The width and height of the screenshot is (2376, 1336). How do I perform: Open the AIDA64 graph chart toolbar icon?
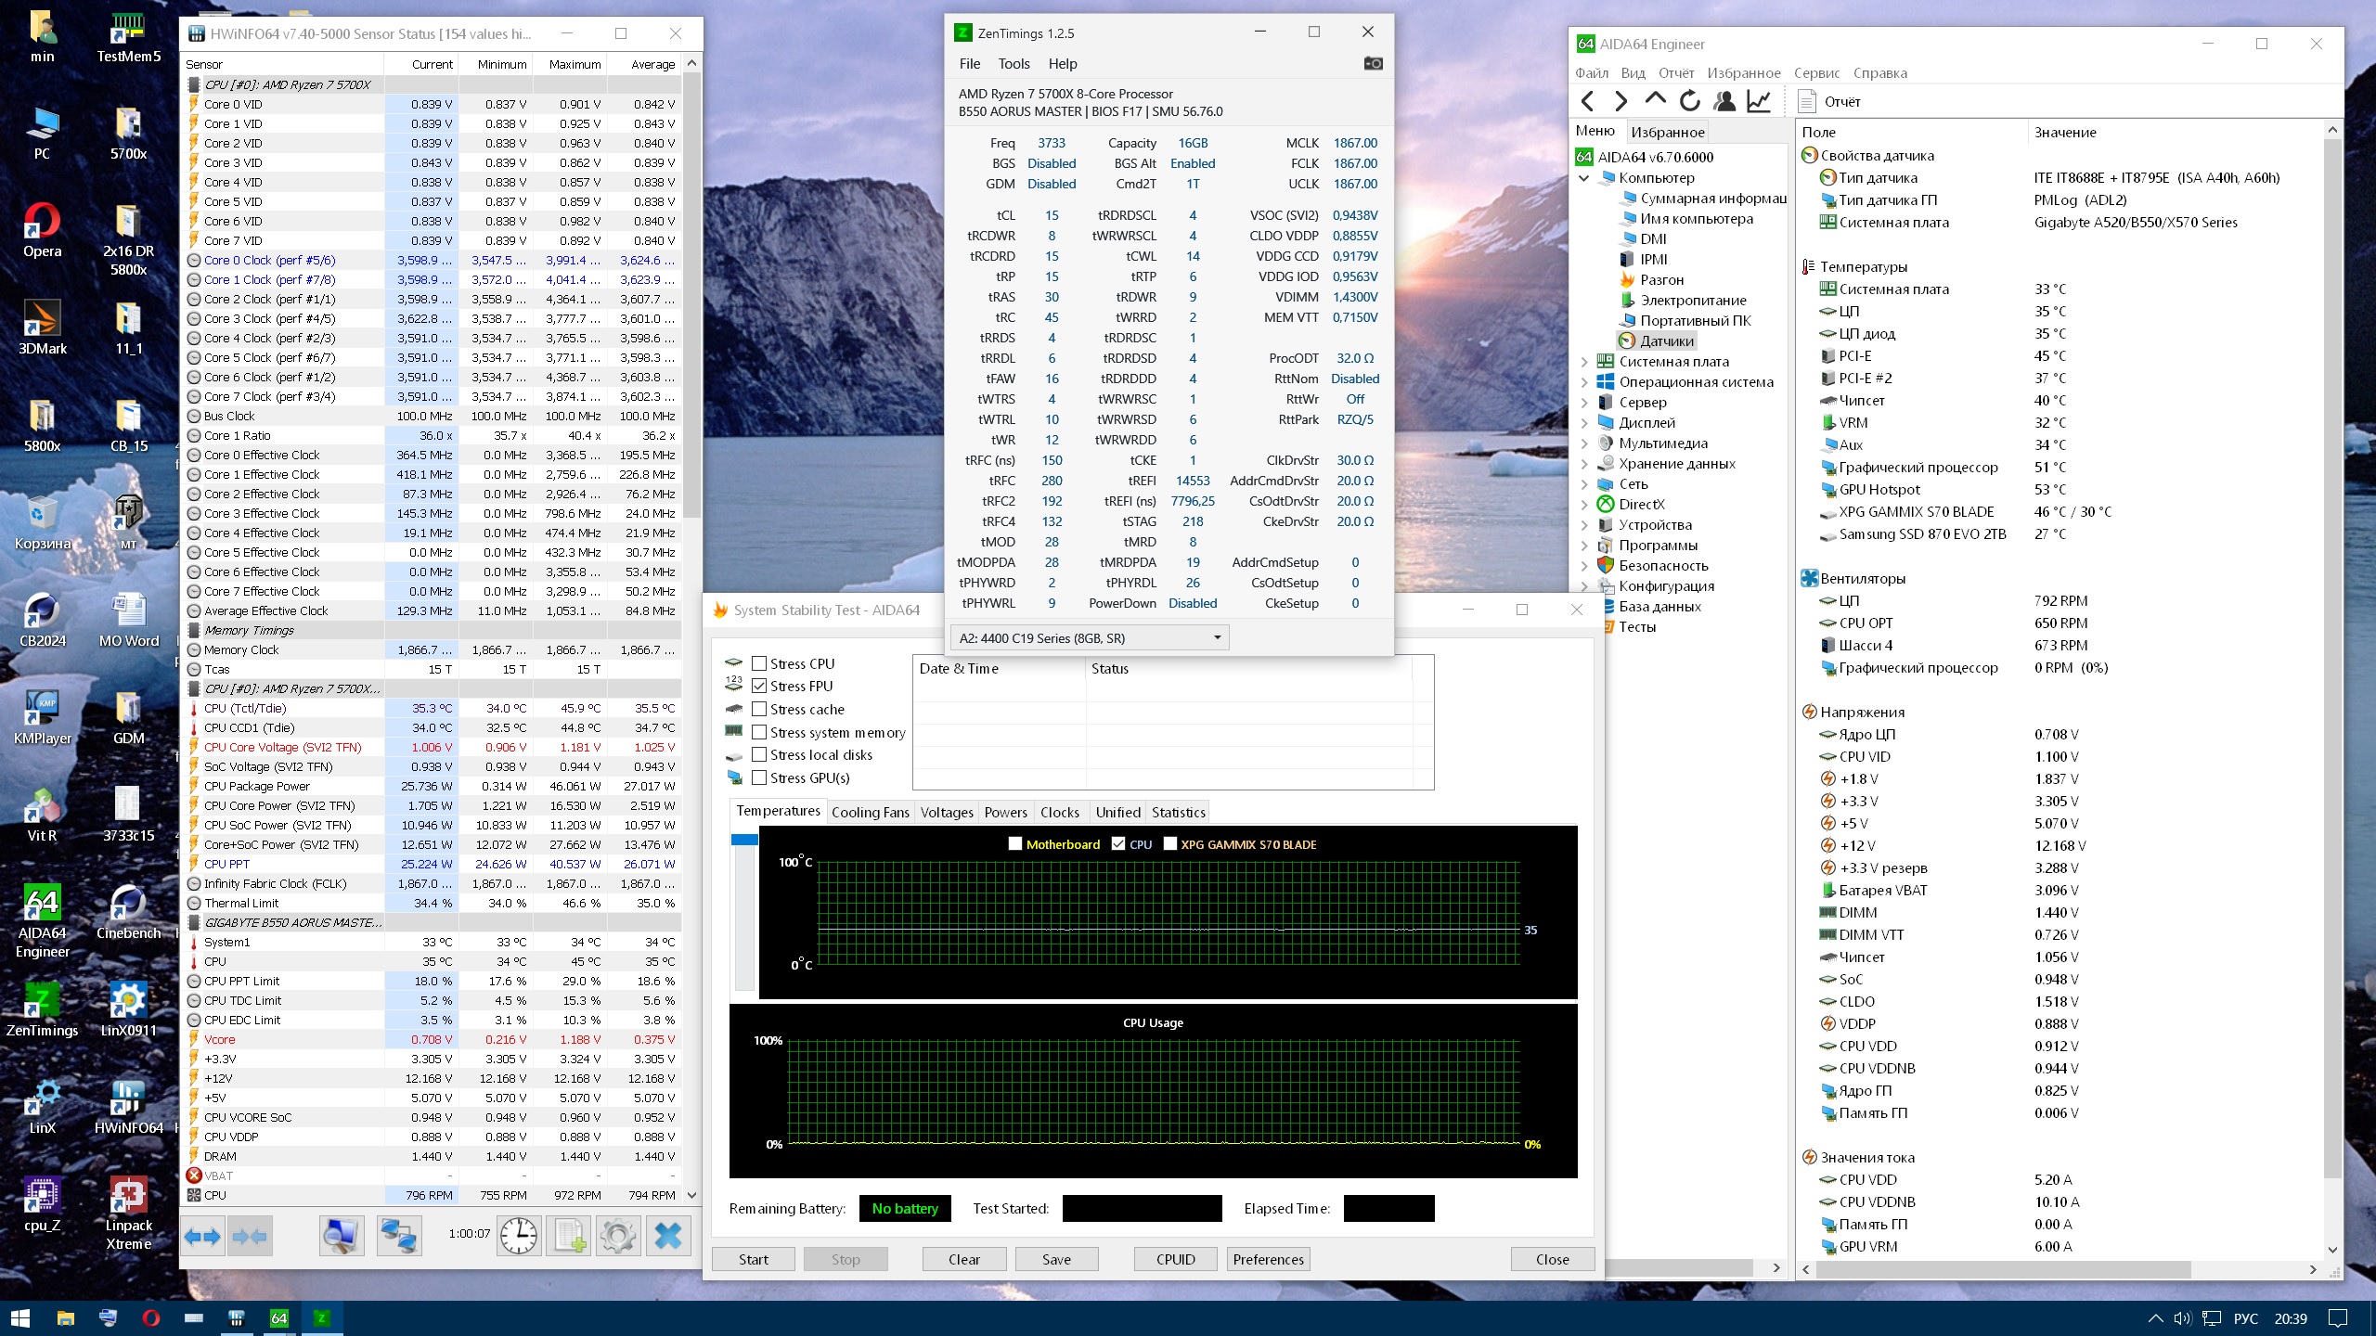point(1758,101)
